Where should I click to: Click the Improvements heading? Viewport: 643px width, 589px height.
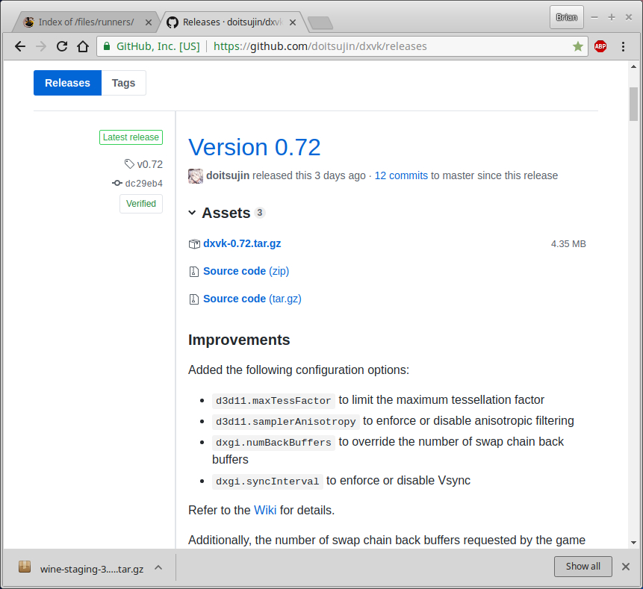(x=239, y=340)
